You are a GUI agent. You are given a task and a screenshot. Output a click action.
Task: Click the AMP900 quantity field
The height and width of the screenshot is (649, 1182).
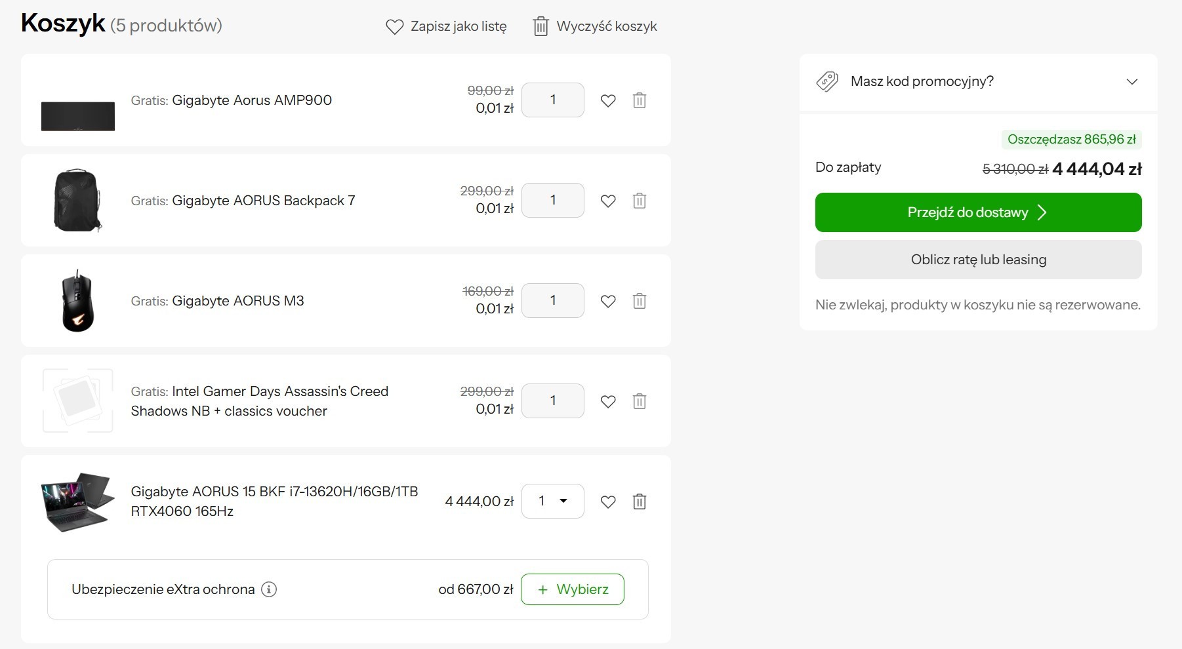(x=553, y=100)
